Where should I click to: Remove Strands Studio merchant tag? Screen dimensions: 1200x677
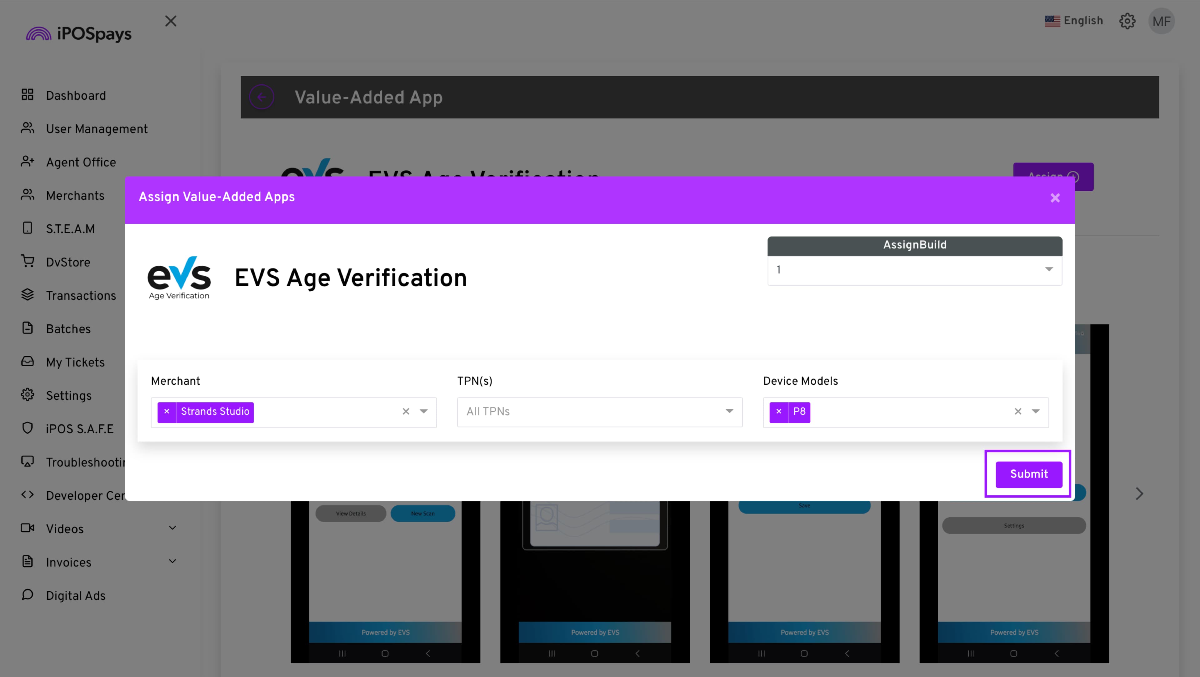[167, 412]
